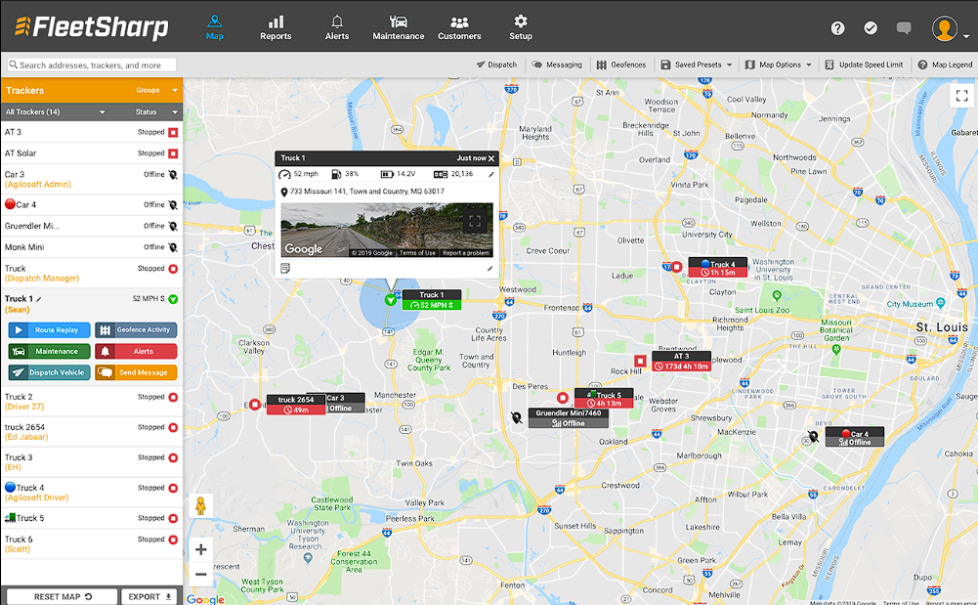Expand the Map Options dropdown
This screenshot has height=605, width=978.
(778, 64)
